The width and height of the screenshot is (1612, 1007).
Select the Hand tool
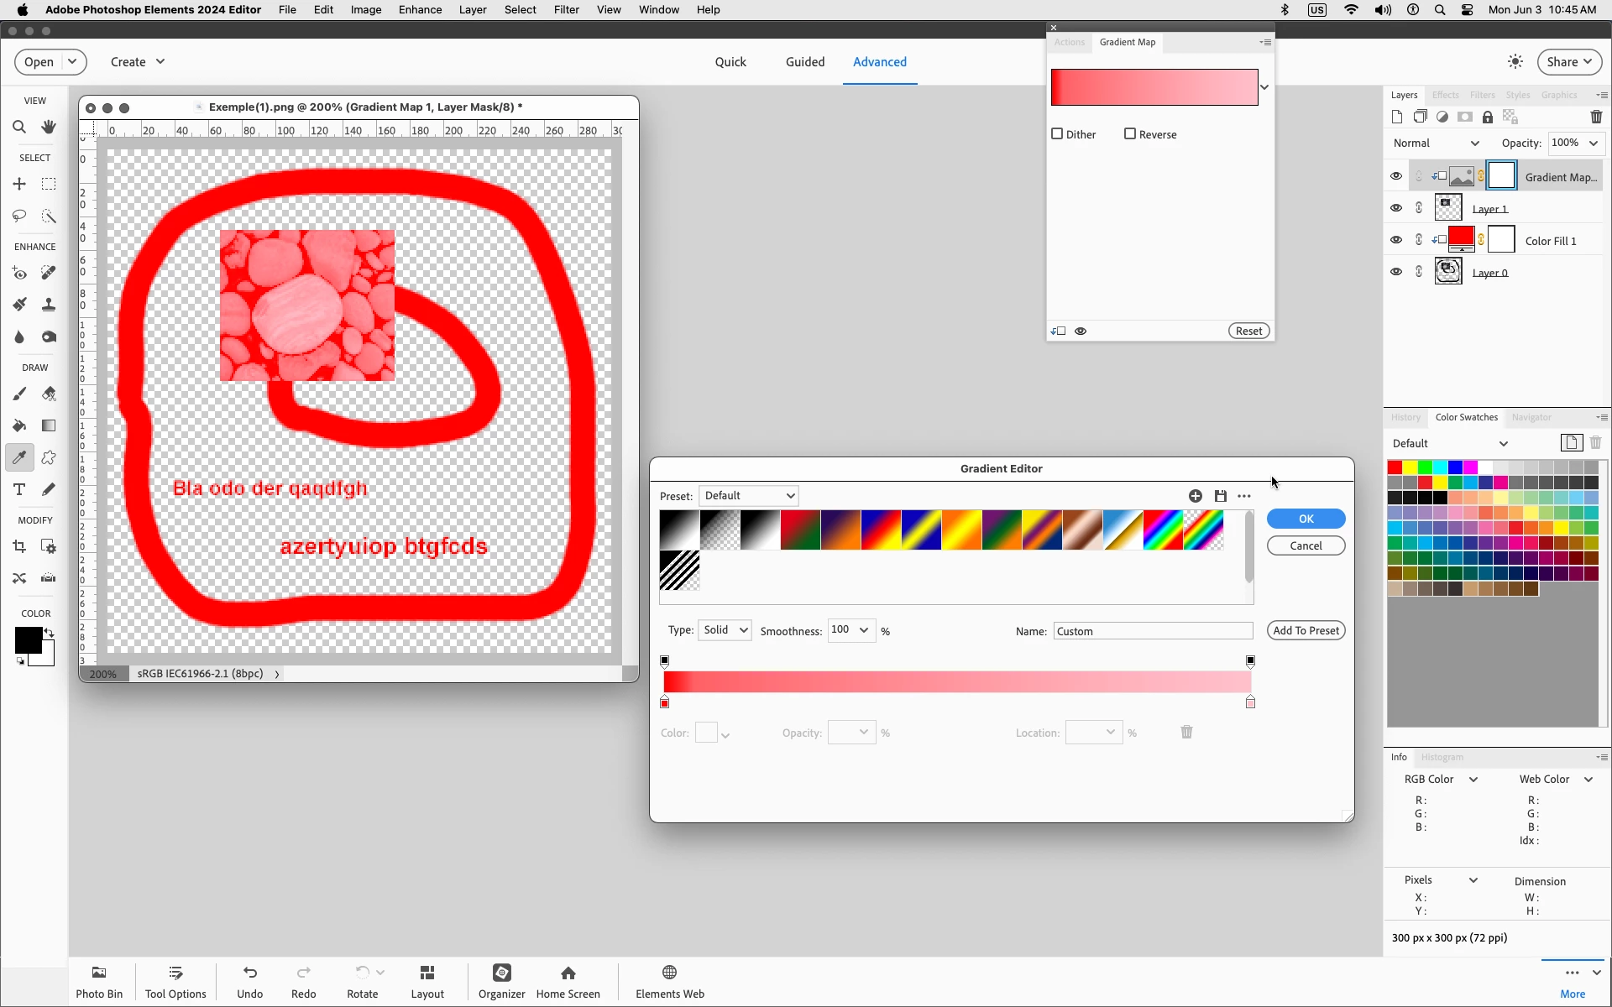(x=49, y=128)
